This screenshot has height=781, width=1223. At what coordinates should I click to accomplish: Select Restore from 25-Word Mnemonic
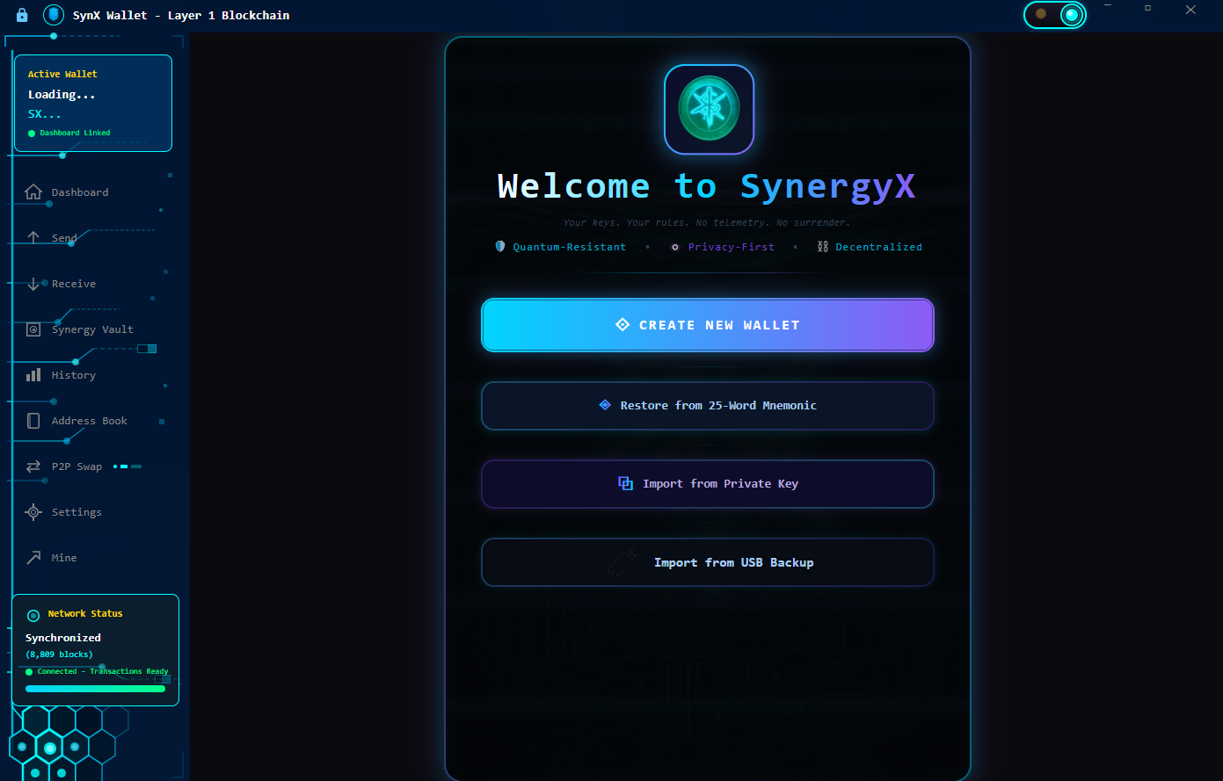707,406
